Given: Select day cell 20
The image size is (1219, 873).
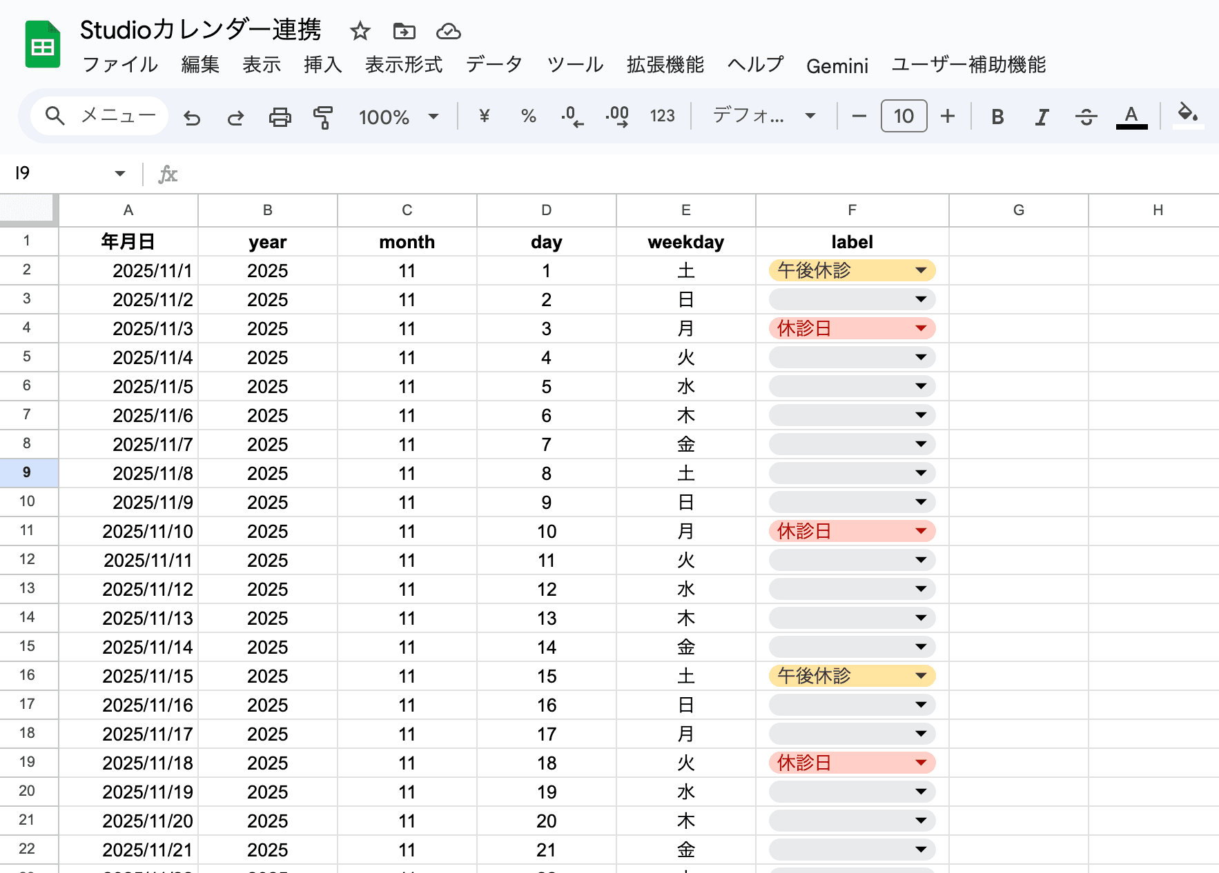Looking at the screenshot, I should tap(546, 821).
